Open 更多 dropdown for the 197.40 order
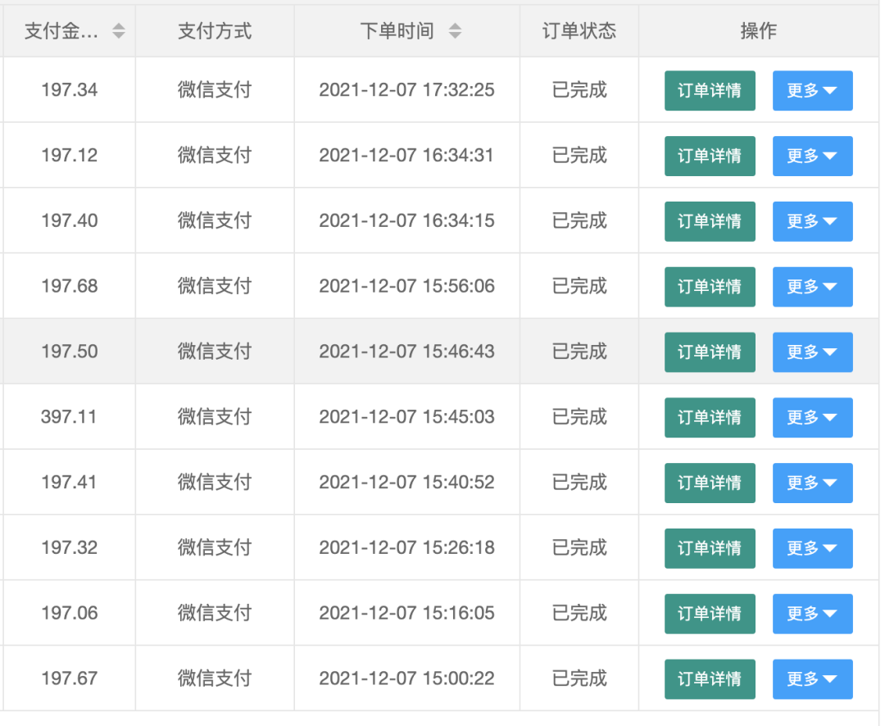This screenshot has height=726, width=885. pos(812,221)
